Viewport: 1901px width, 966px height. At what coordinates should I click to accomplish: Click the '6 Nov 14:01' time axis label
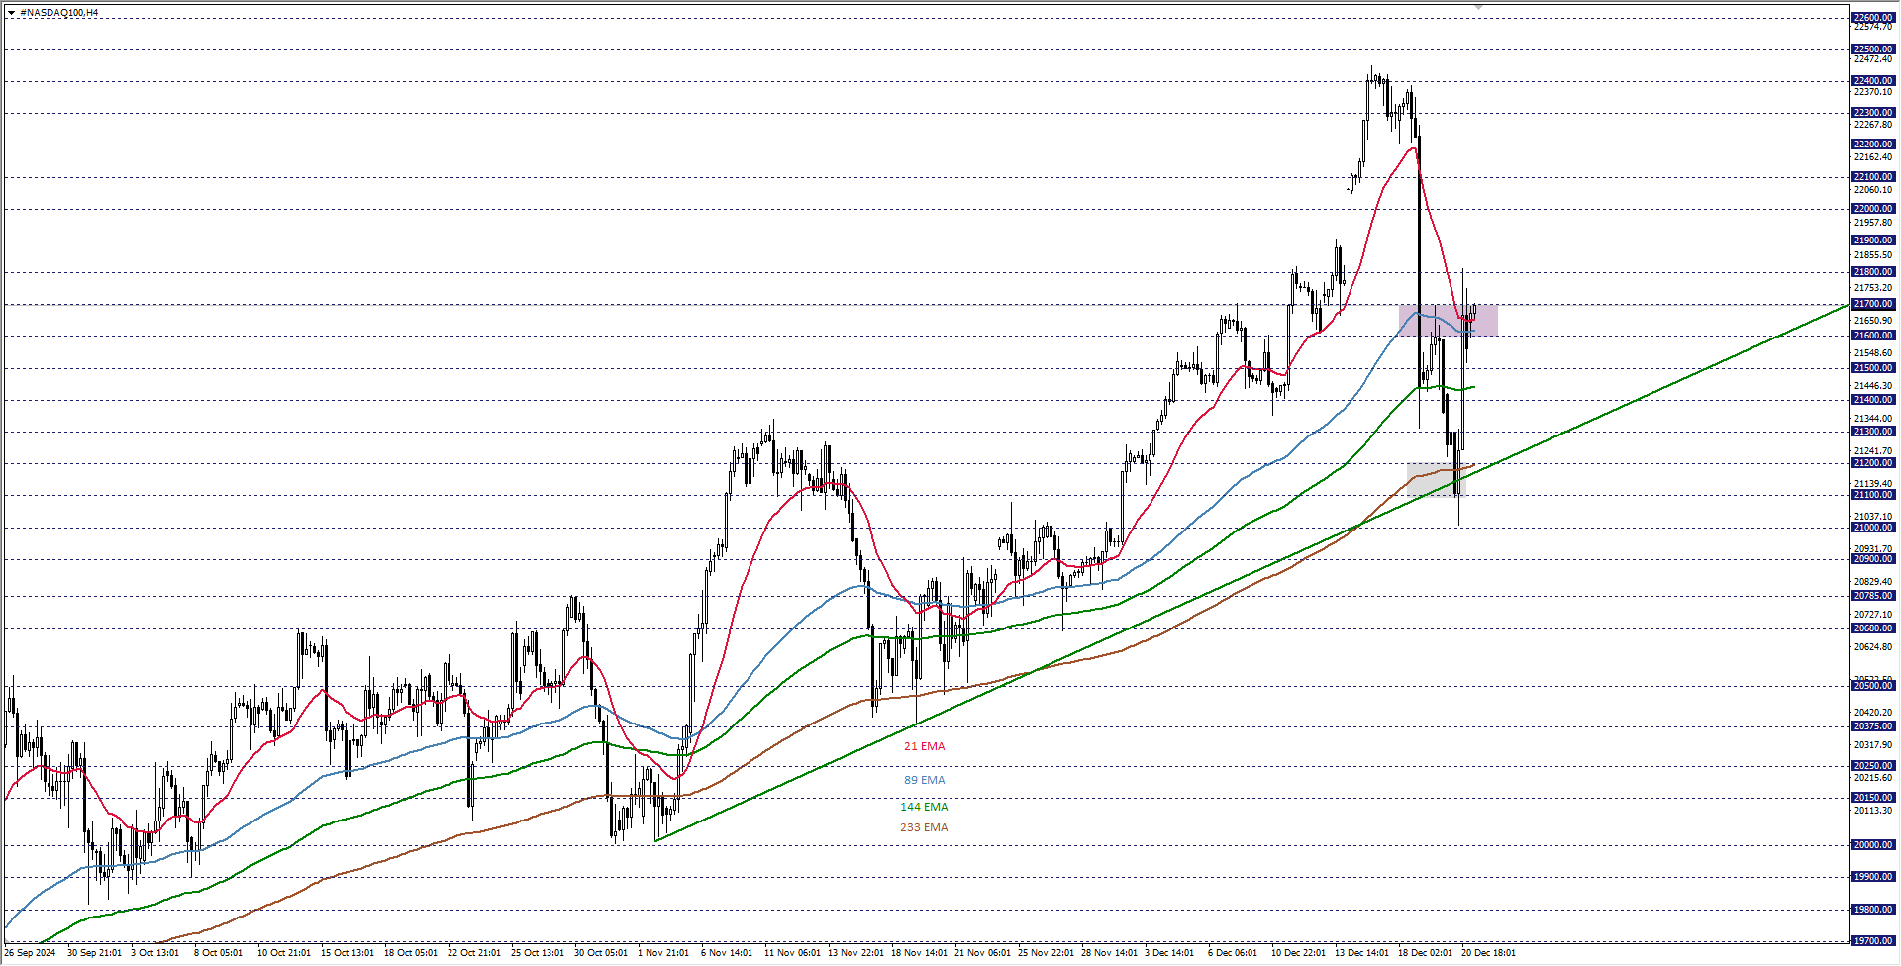[727, 953]
